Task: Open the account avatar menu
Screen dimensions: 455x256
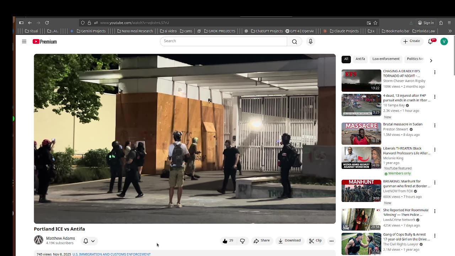Action: click(x=444, y=42)
